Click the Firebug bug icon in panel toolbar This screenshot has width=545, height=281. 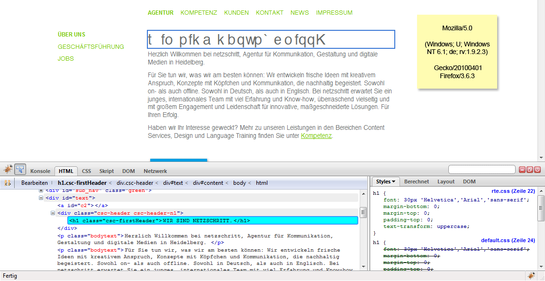click(x=8, y=169)
